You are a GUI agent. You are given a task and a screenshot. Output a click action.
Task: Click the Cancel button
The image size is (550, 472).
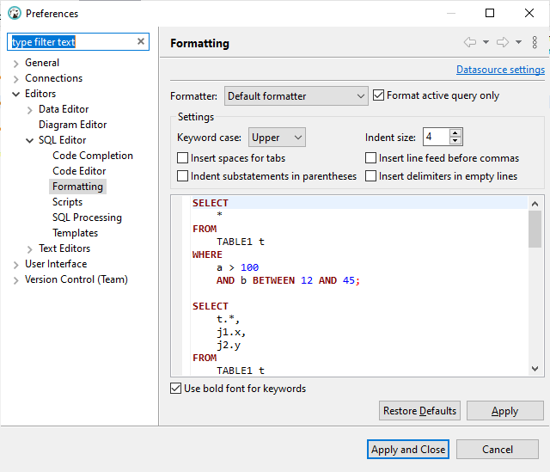pos(497,449)
